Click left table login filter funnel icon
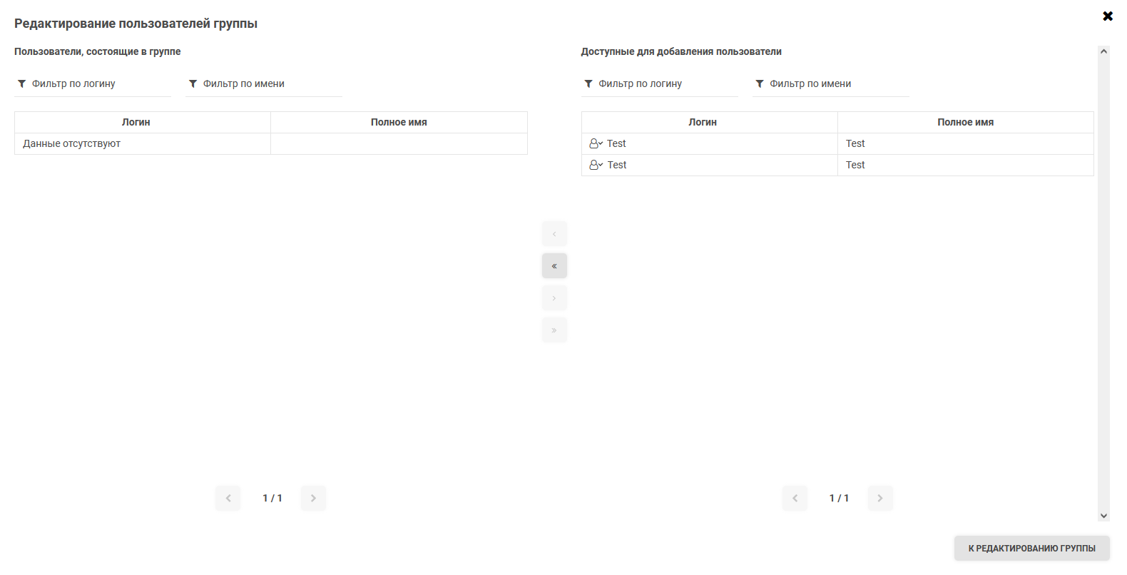Viewport: 1127px width, 575px height. click(22, 83)
